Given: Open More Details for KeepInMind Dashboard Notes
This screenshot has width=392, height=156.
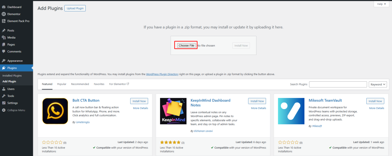Looking at the screenshot, I should coord(258,108).
